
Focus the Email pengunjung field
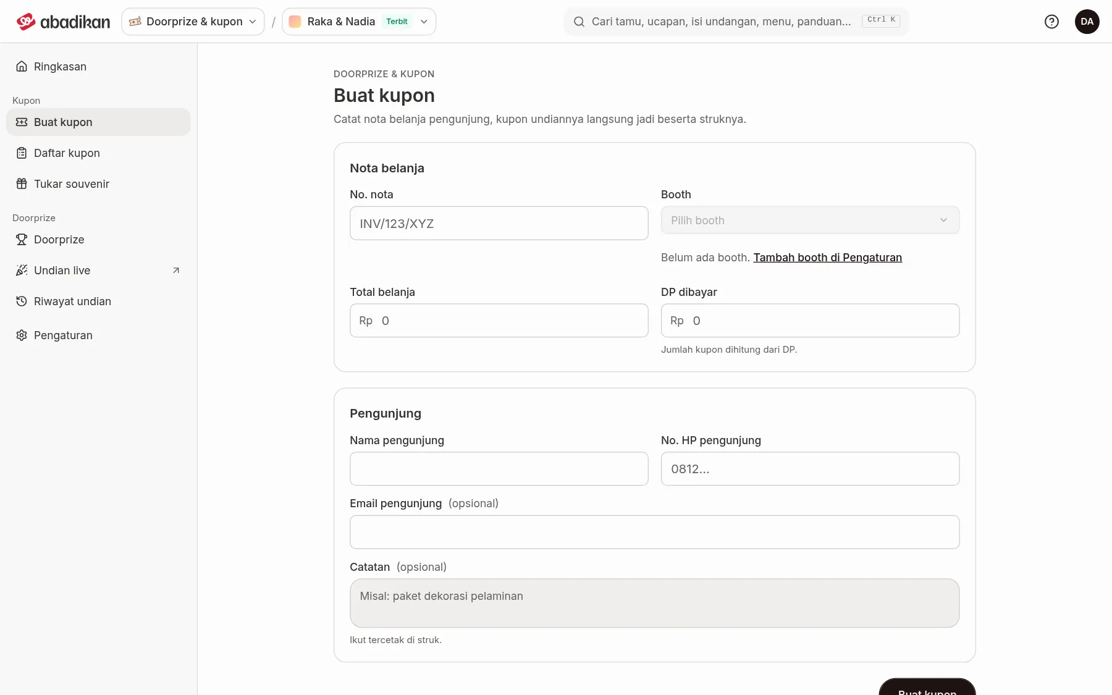pos(654,532)
